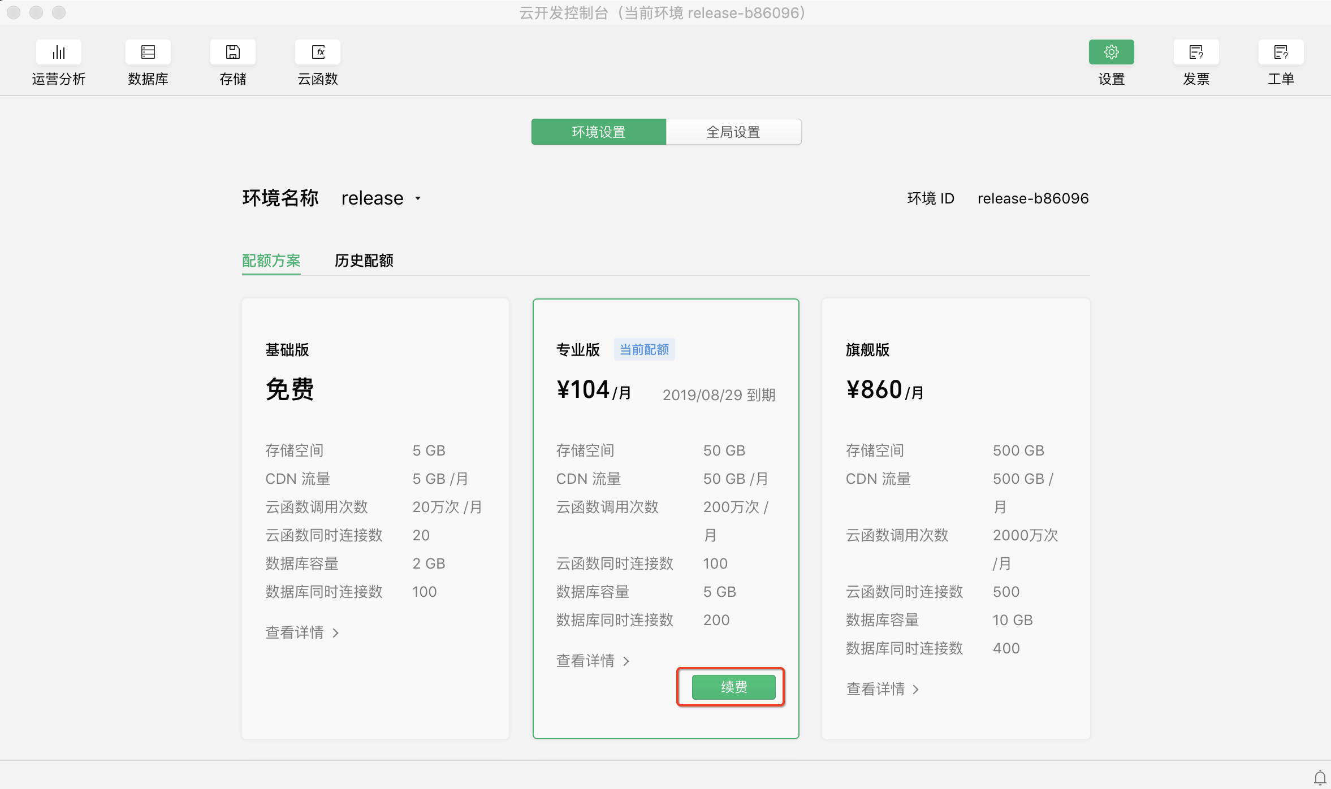Screen dimensions: 1331x789
Task: Open the 运营分析 analytics panel
Action: point(59,62)
